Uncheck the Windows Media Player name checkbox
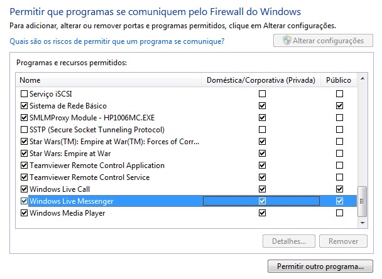This screenshot has width=382, height=279. pyautogui.click(x=25, y=213)
